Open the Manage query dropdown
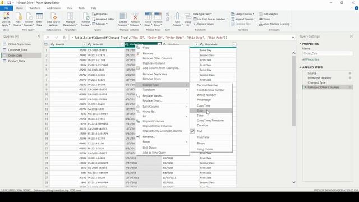 (x=100, y=24)
